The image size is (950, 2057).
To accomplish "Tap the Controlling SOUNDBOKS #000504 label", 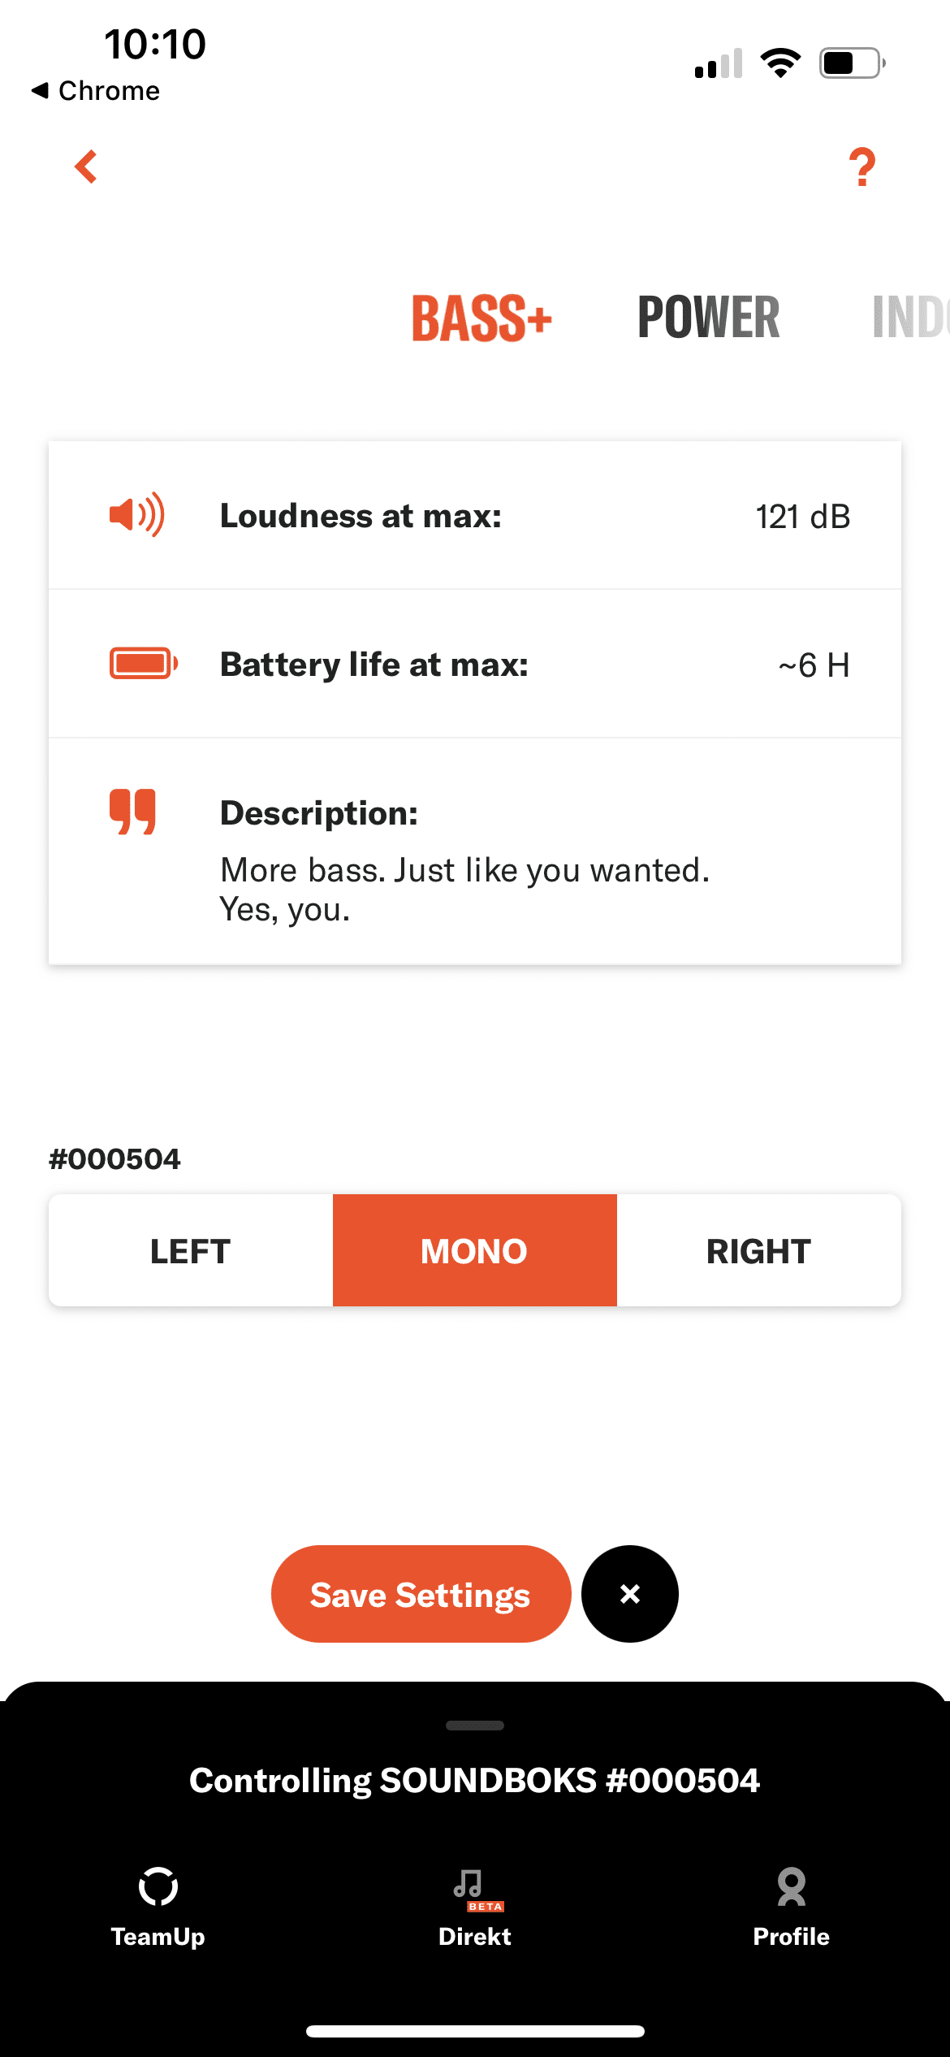I will click(475, 1781).
